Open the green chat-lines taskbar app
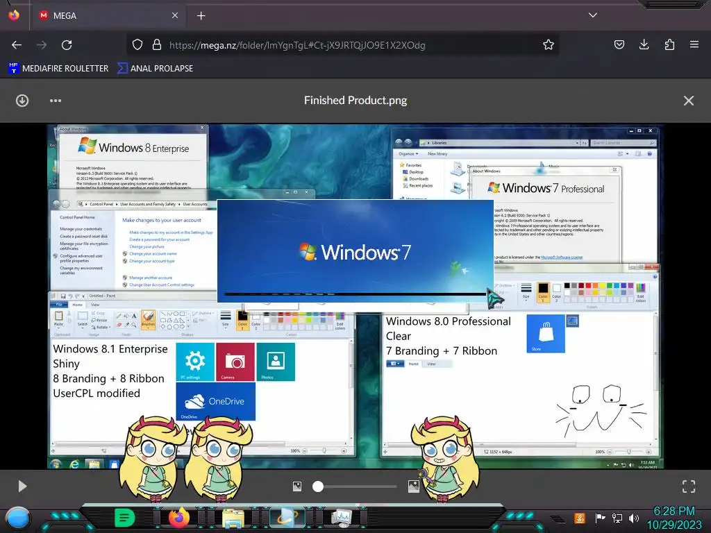The width and height of the screenshot is (711, 533). point(125,518)
